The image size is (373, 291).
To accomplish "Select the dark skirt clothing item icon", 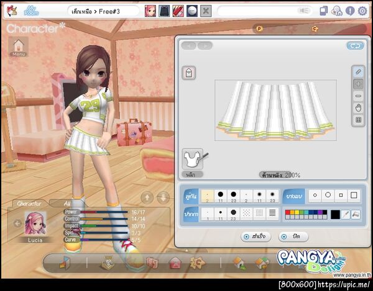I will [164, 11].
